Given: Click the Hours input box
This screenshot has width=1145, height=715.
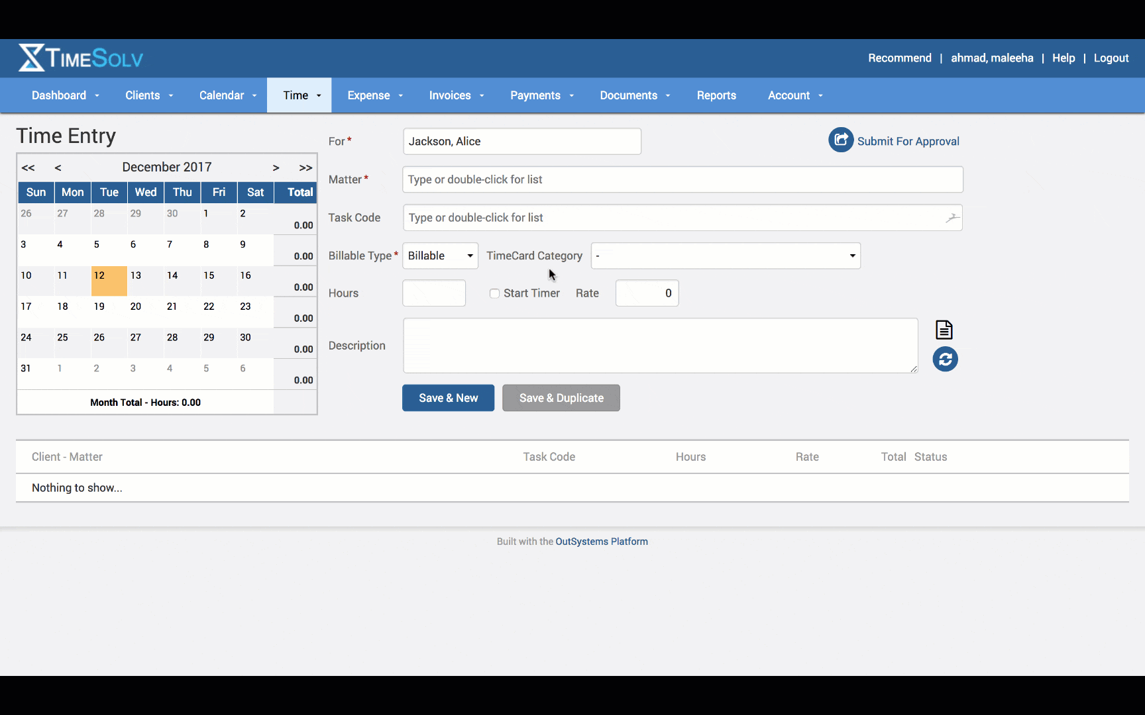Looking at the screenshot, I should (x=434, y=293).
